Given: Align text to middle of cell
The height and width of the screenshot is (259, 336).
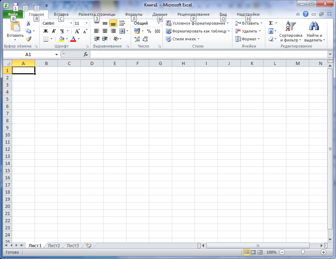Looking at the screenshot, I should (105, 23).
